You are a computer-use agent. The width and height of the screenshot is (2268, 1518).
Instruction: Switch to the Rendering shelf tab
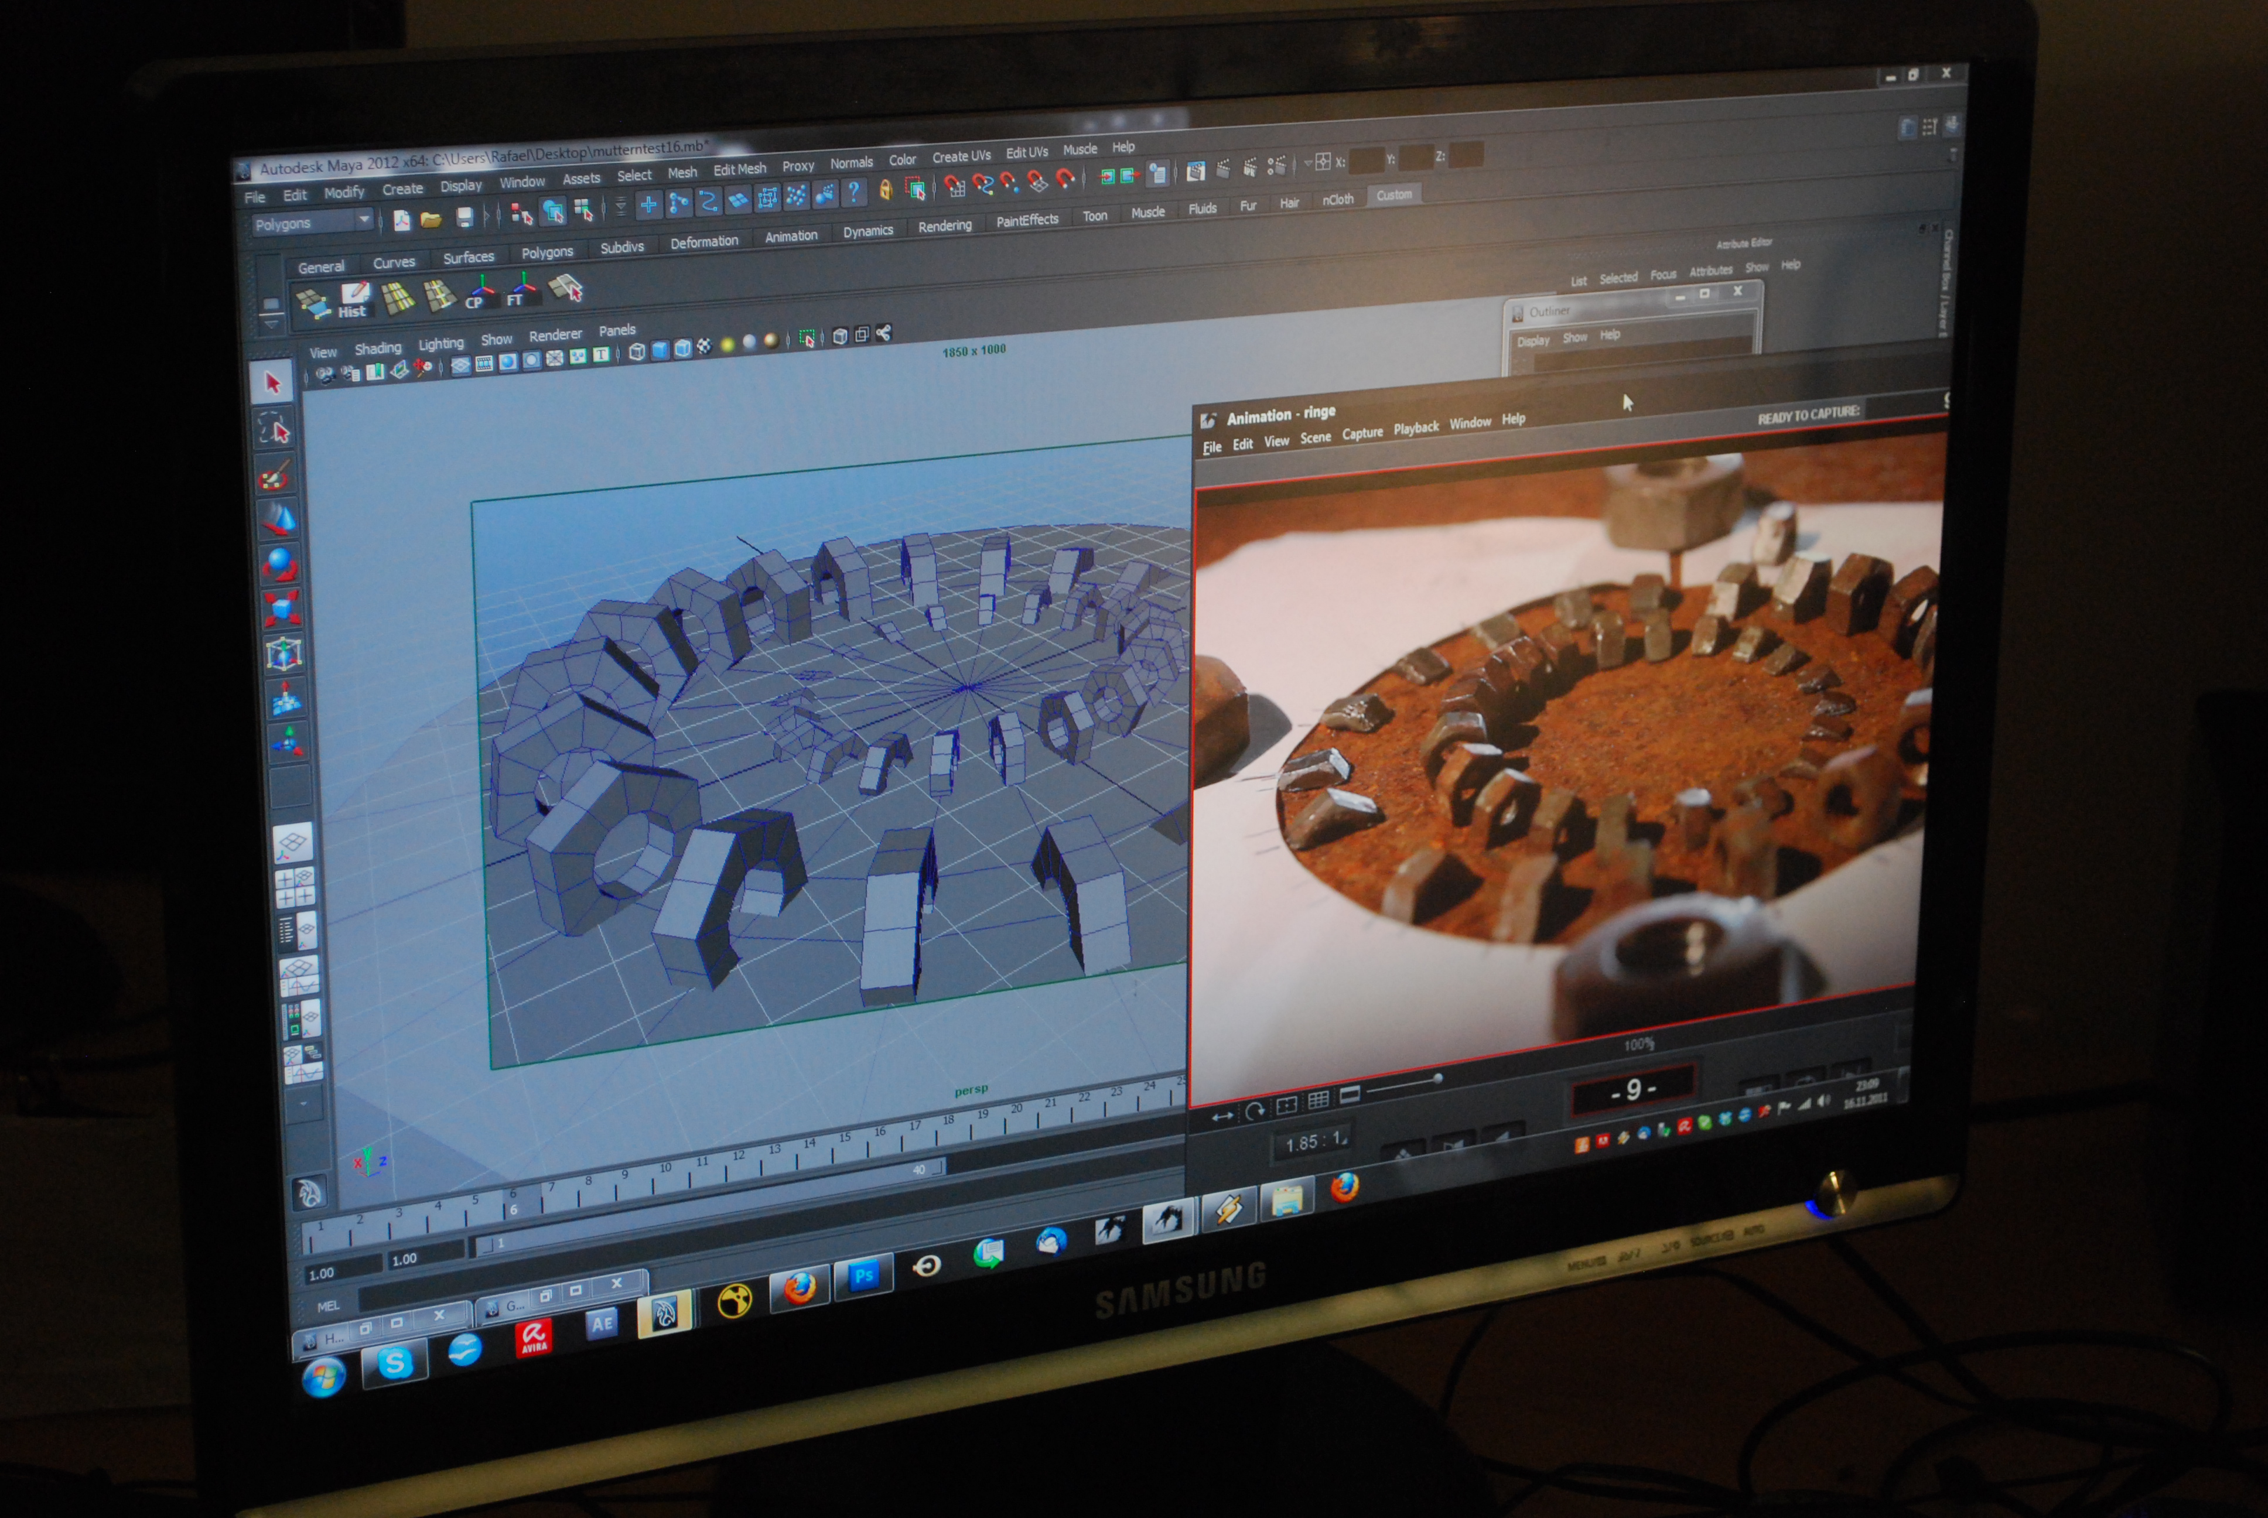click(x=945, y=225)
